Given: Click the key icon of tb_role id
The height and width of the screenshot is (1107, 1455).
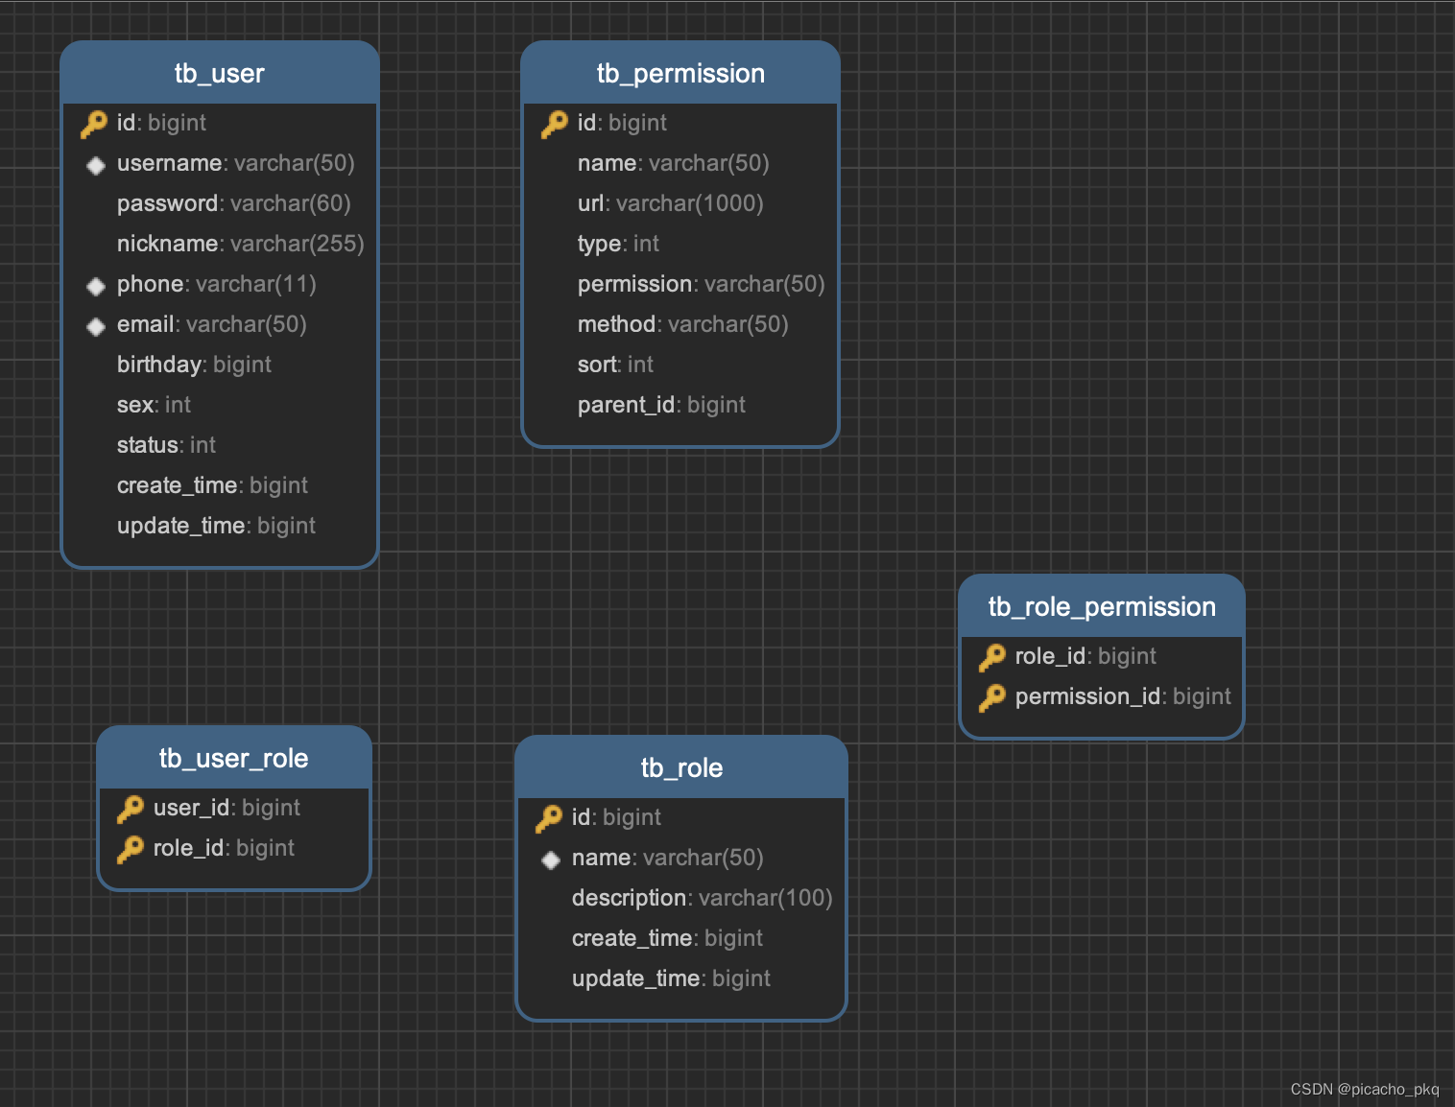Looking at the screenshot, I should point(549,818).
